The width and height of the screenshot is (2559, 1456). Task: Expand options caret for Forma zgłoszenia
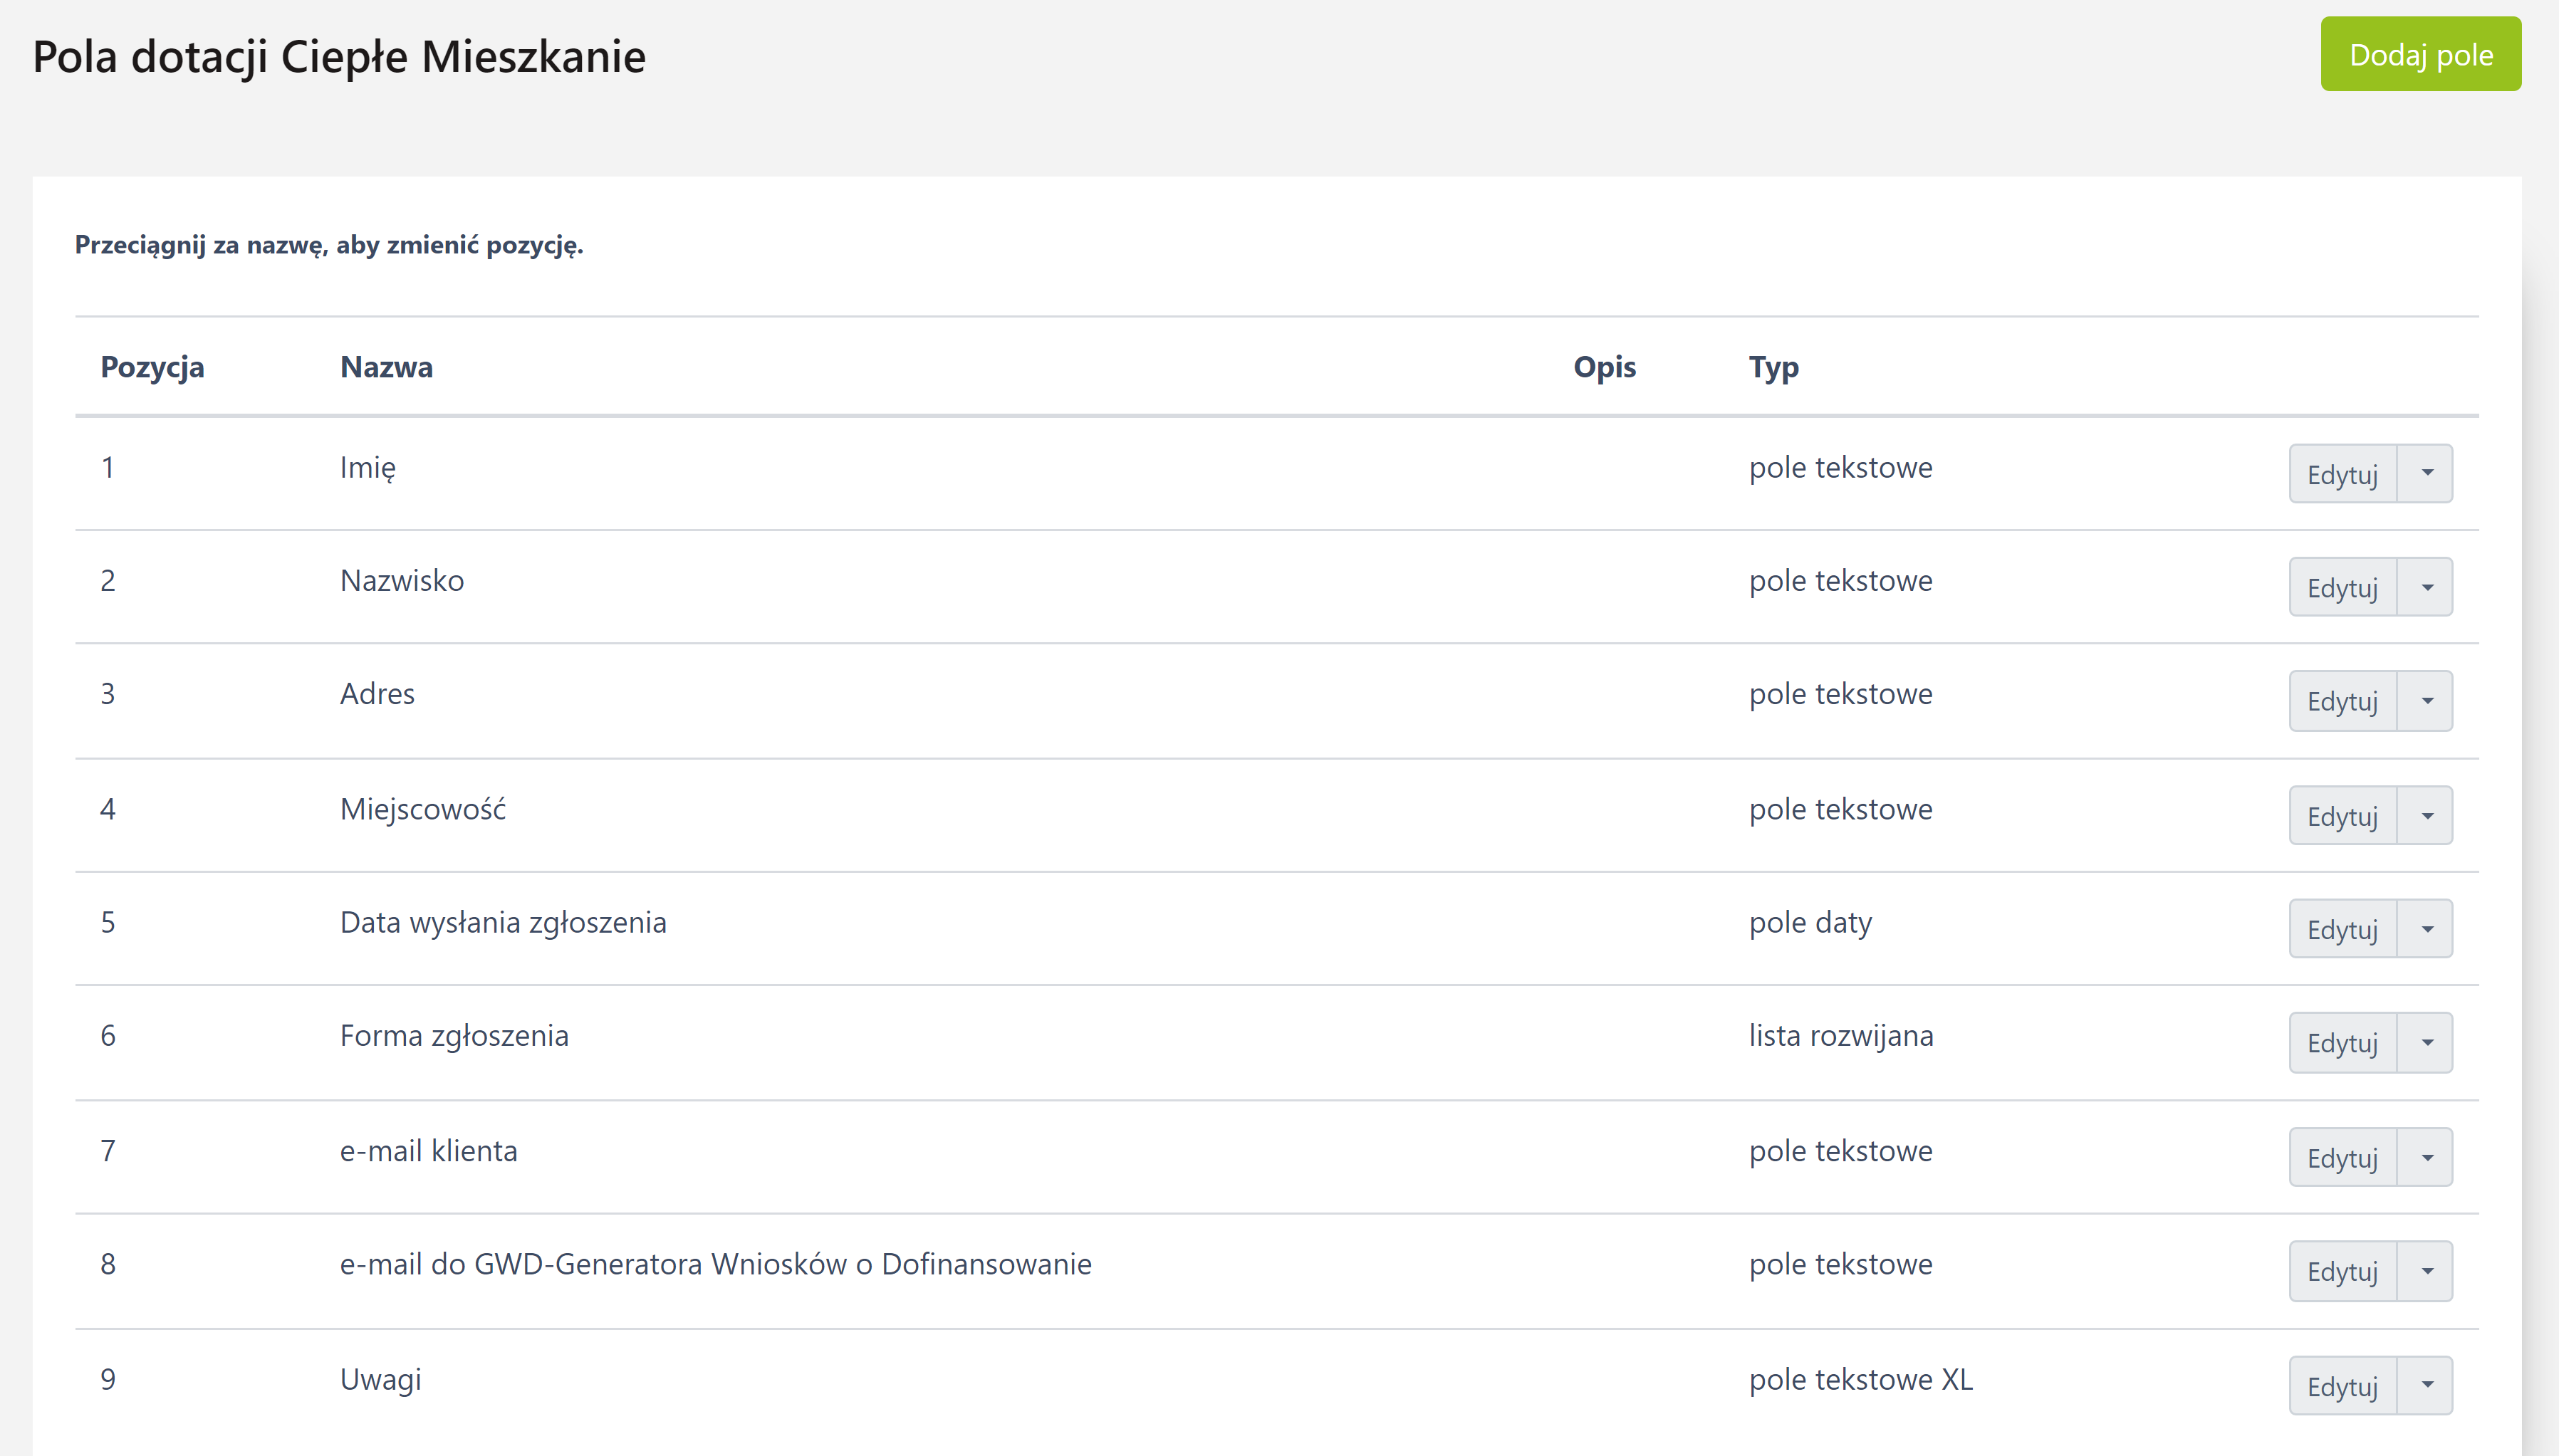tap(2426, 1043)
